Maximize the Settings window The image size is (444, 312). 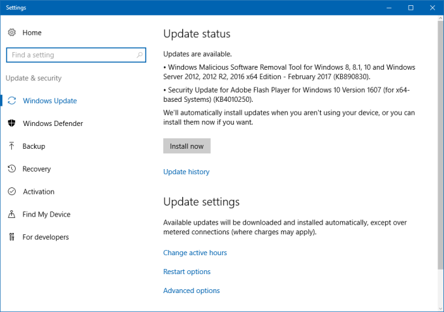click(410, 8)
